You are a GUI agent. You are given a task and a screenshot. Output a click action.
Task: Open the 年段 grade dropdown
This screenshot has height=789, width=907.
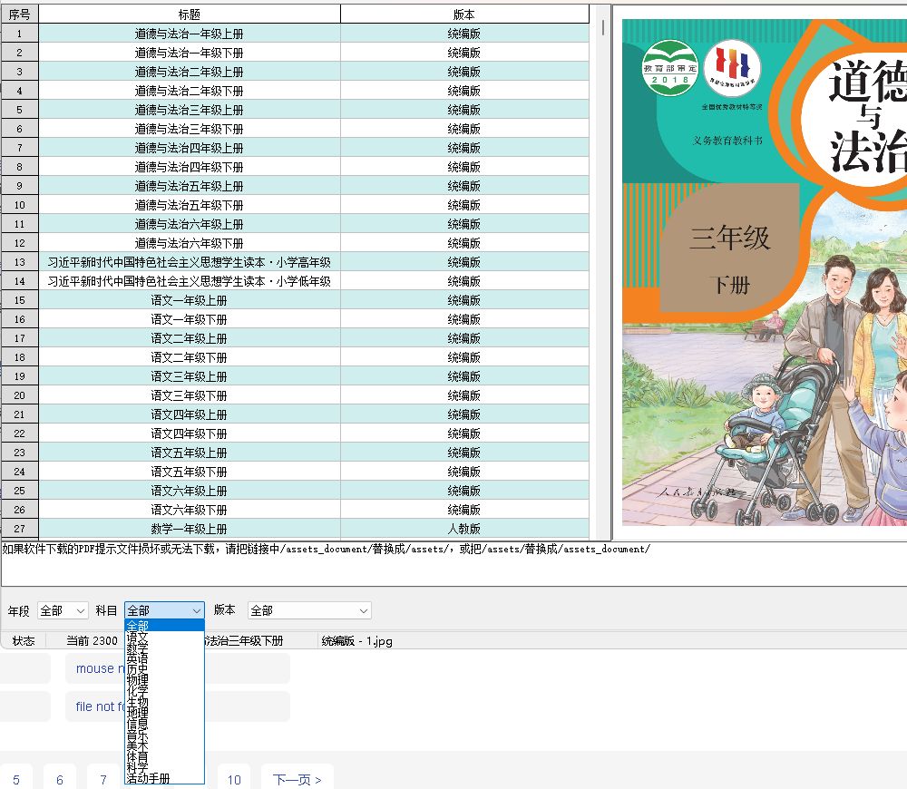(x=62, y=611)
